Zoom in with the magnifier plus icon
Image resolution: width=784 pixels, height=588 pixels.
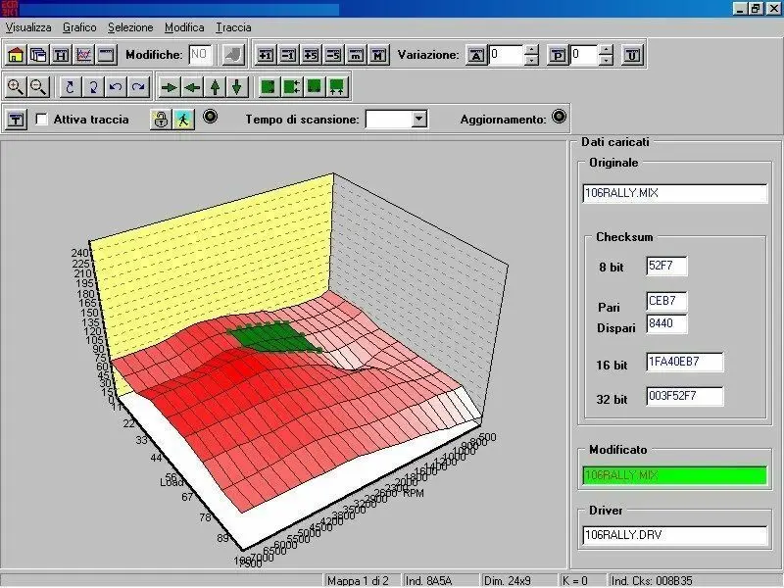click(x=16, y=87)
